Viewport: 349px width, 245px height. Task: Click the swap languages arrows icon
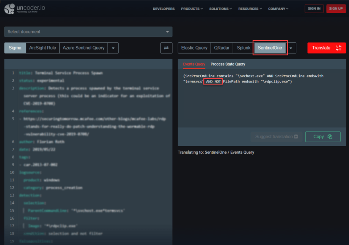166,48
